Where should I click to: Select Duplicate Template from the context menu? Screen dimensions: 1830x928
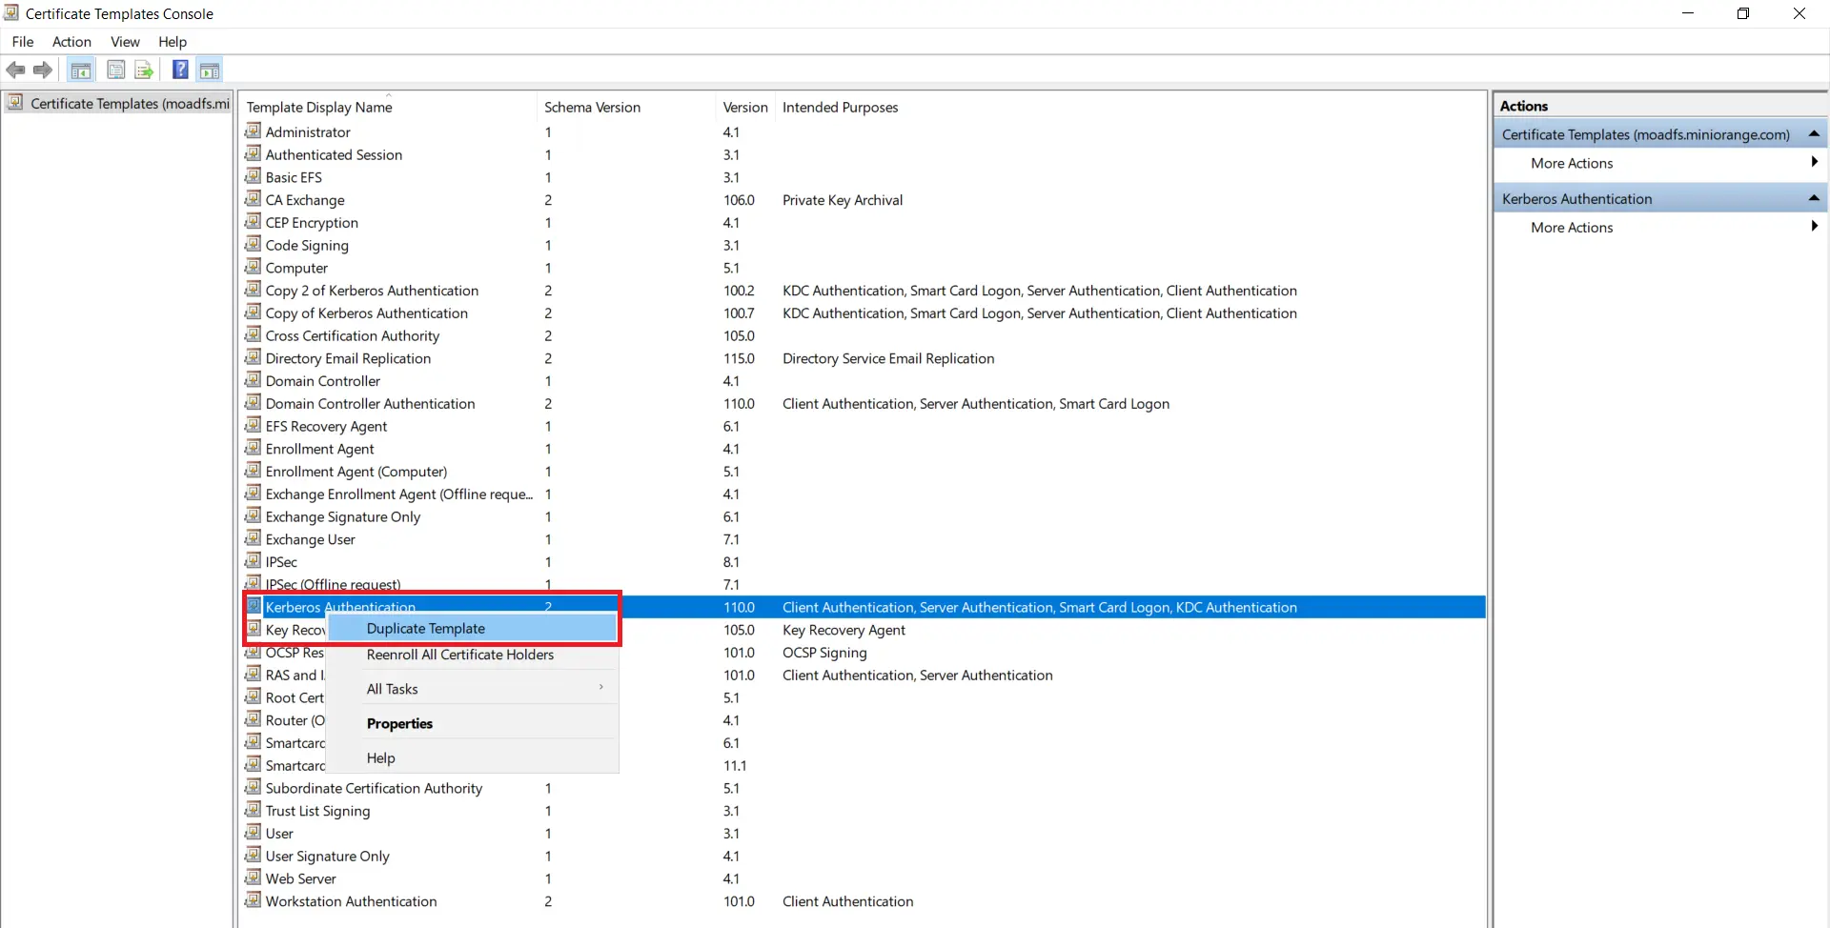pos(425,628)
